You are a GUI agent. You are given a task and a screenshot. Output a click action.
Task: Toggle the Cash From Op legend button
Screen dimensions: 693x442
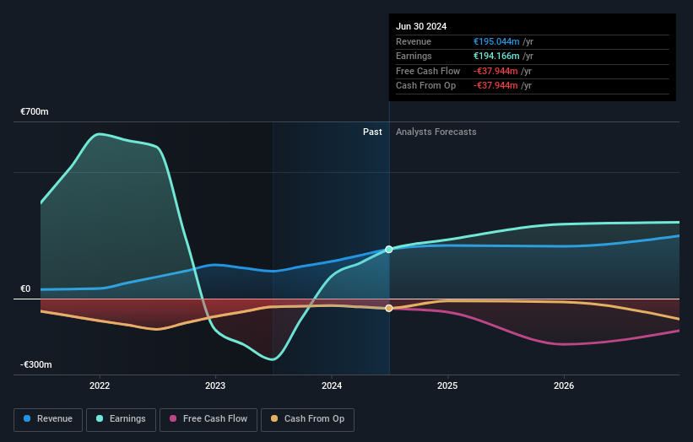[307, 419]
